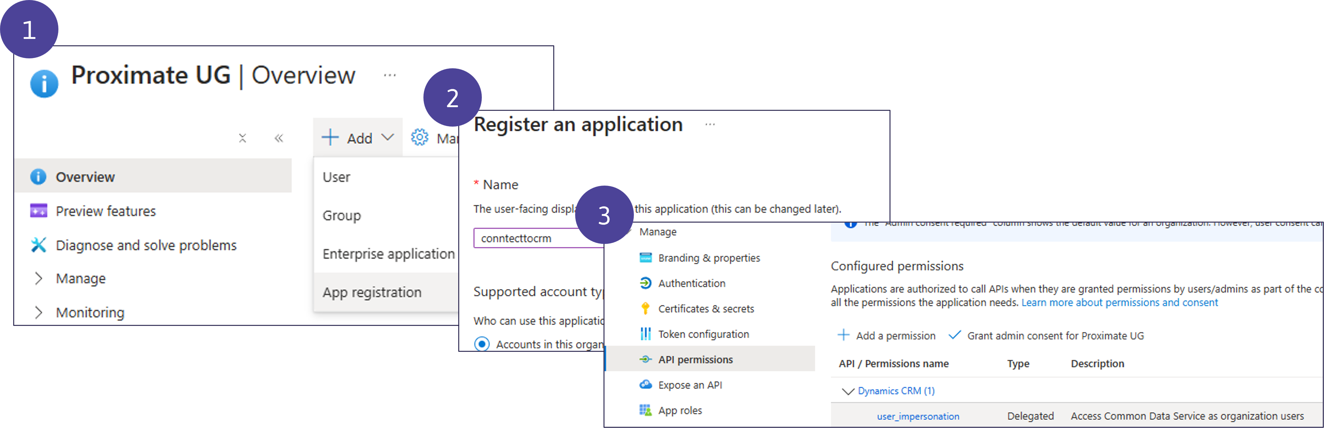1324x428 pixels.
Task: Select User from the Add menu
Action: [336, 176]
